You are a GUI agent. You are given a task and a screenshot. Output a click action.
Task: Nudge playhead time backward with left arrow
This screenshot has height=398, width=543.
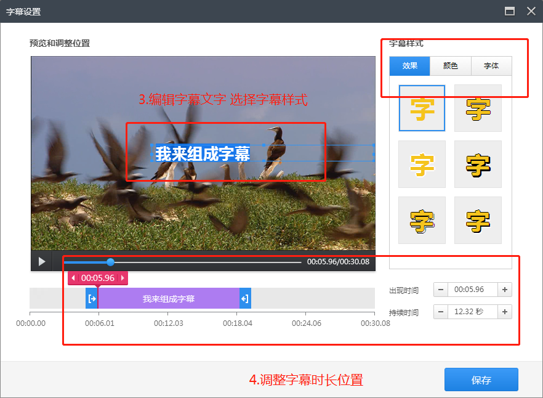click(73, 278)
